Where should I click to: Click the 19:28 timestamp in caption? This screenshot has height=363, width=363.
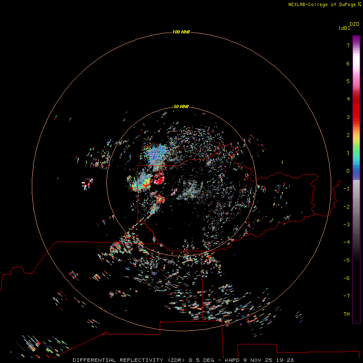(x=285, y=360)
